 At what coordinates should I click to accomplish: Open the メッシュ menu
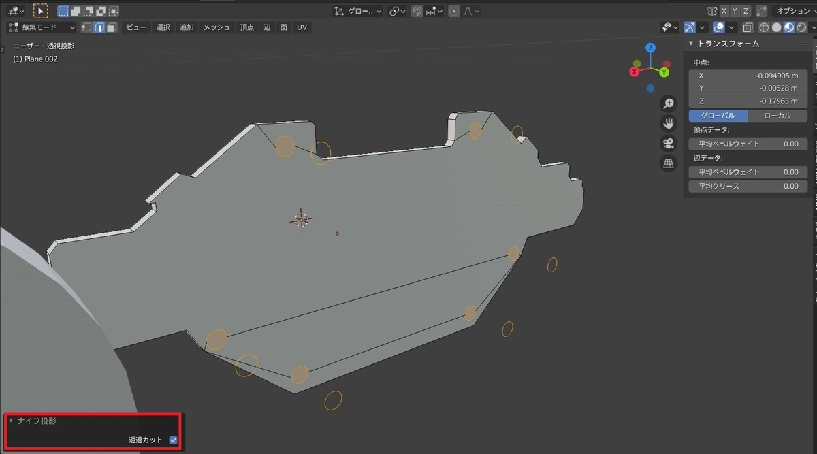click(x=217, y=27)
